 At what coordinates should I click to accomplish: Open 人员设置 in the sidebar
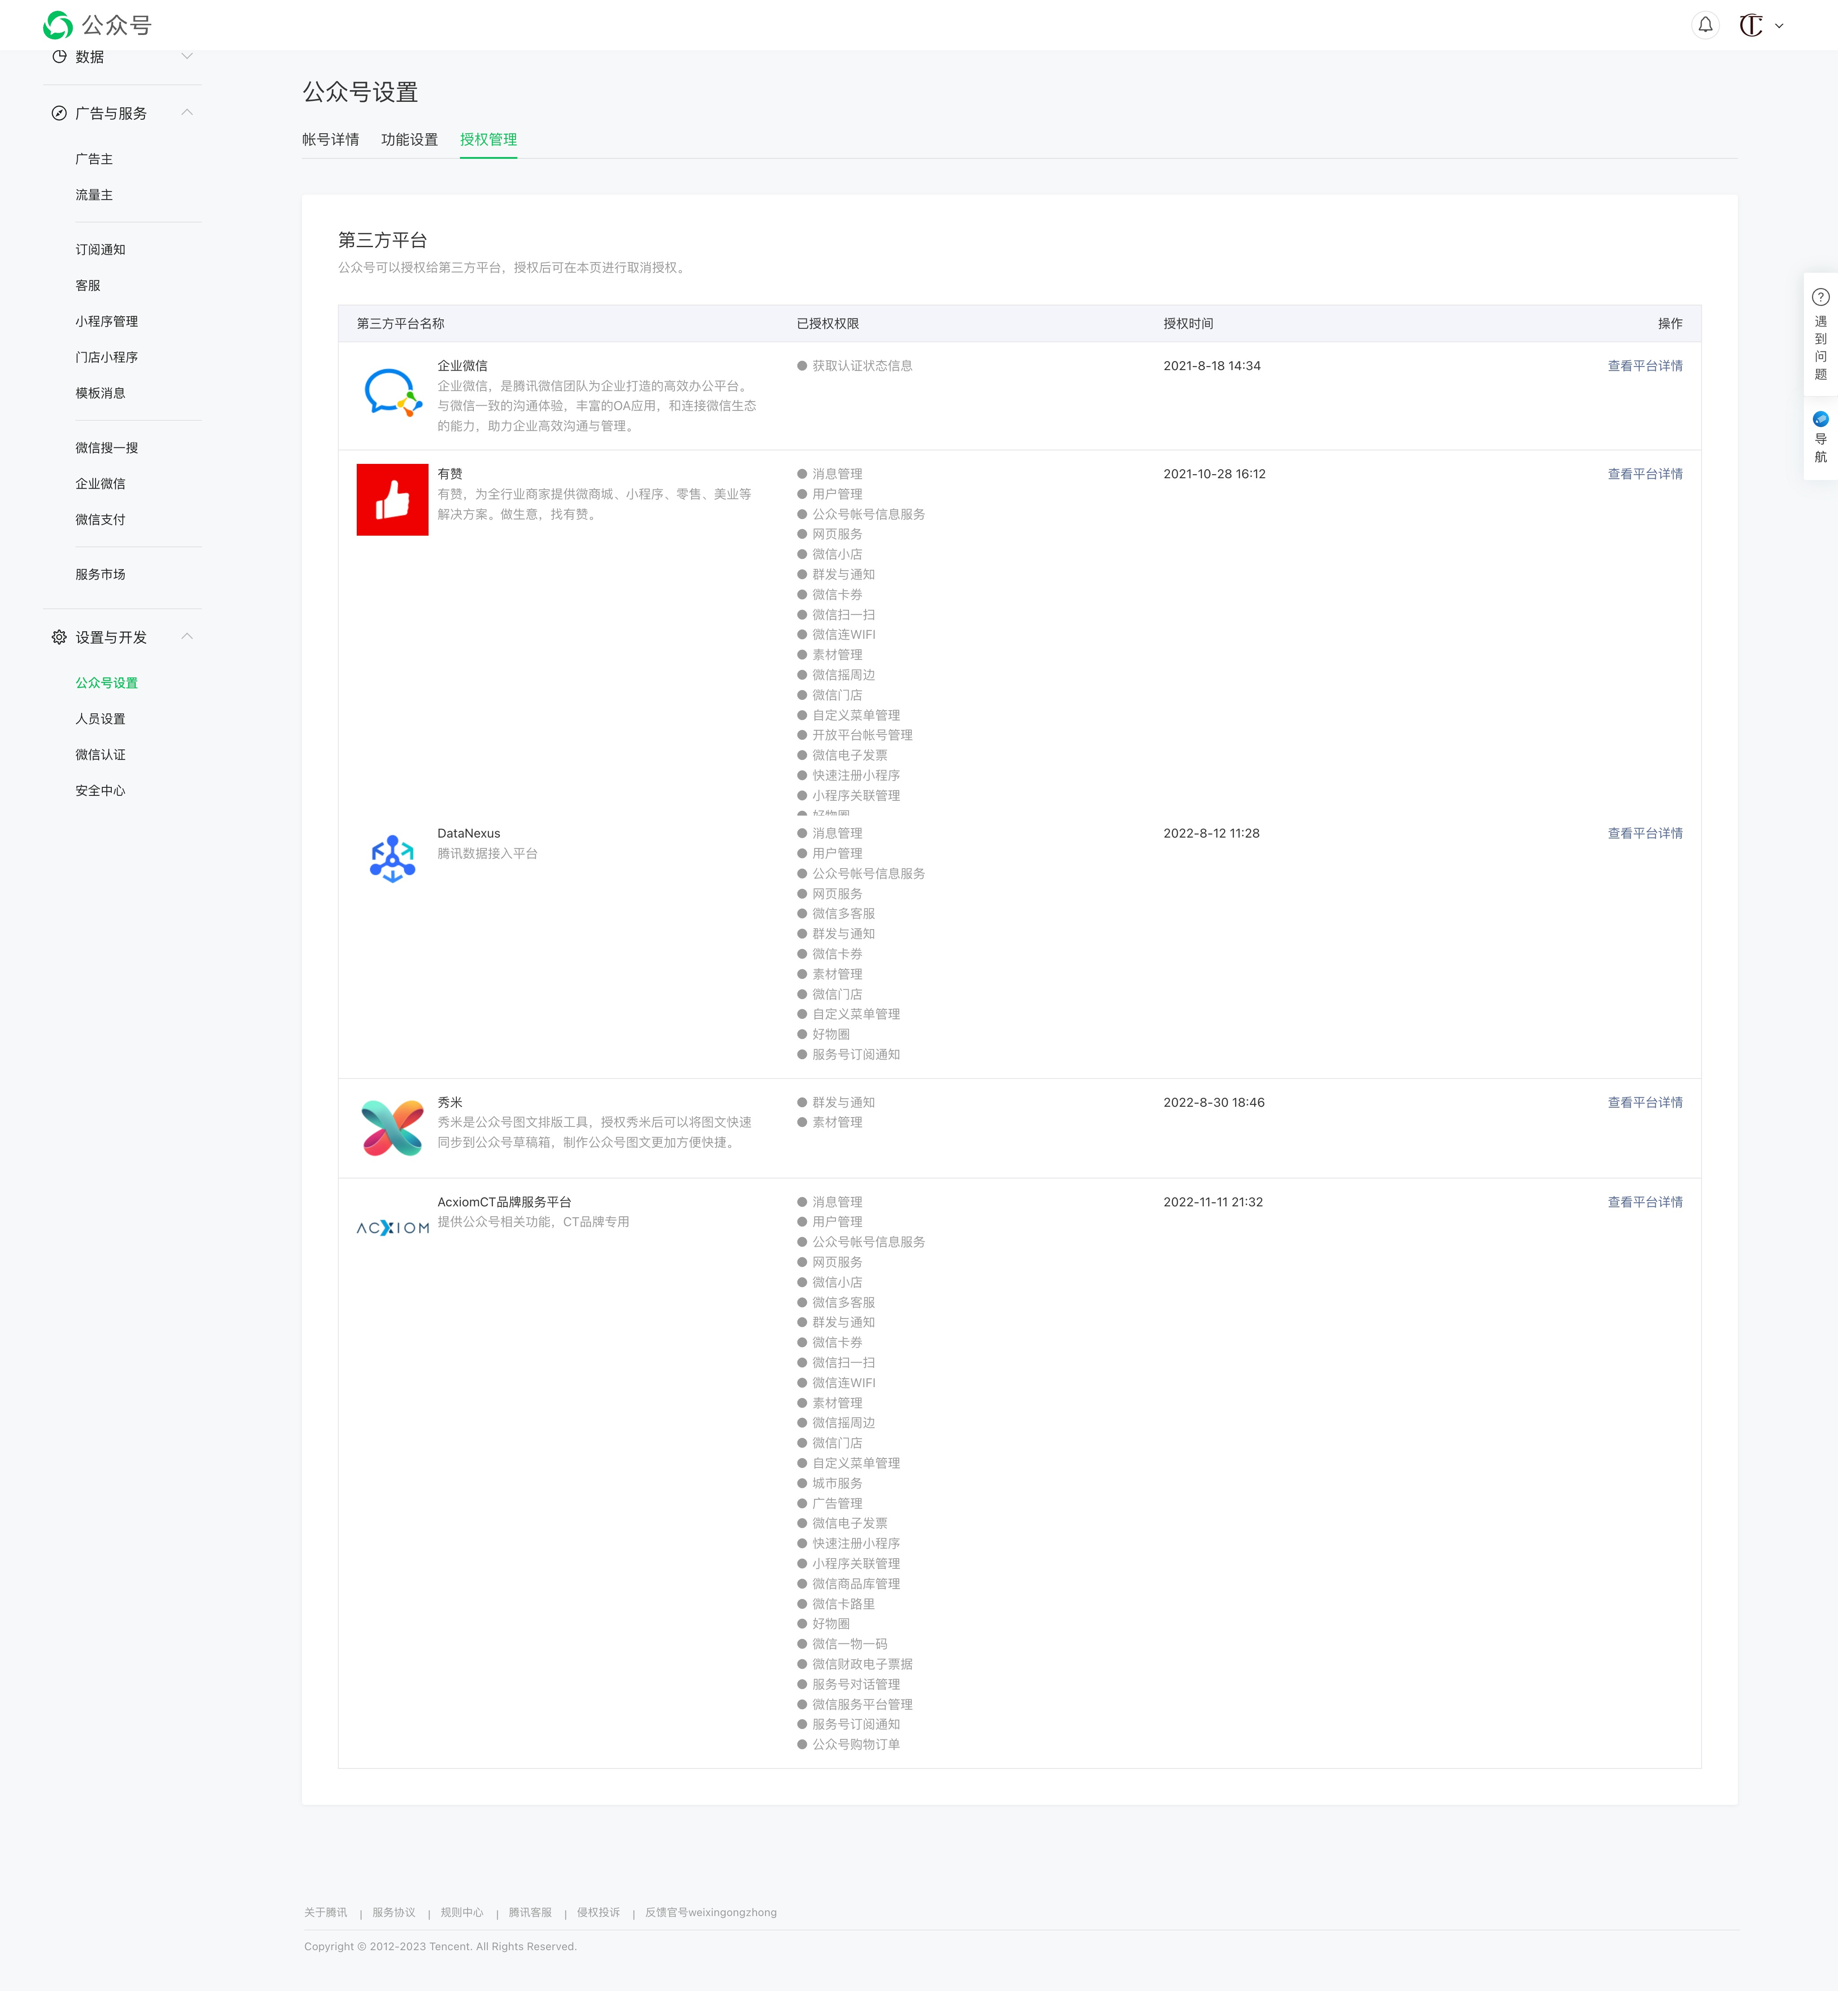tap(101, 719)
